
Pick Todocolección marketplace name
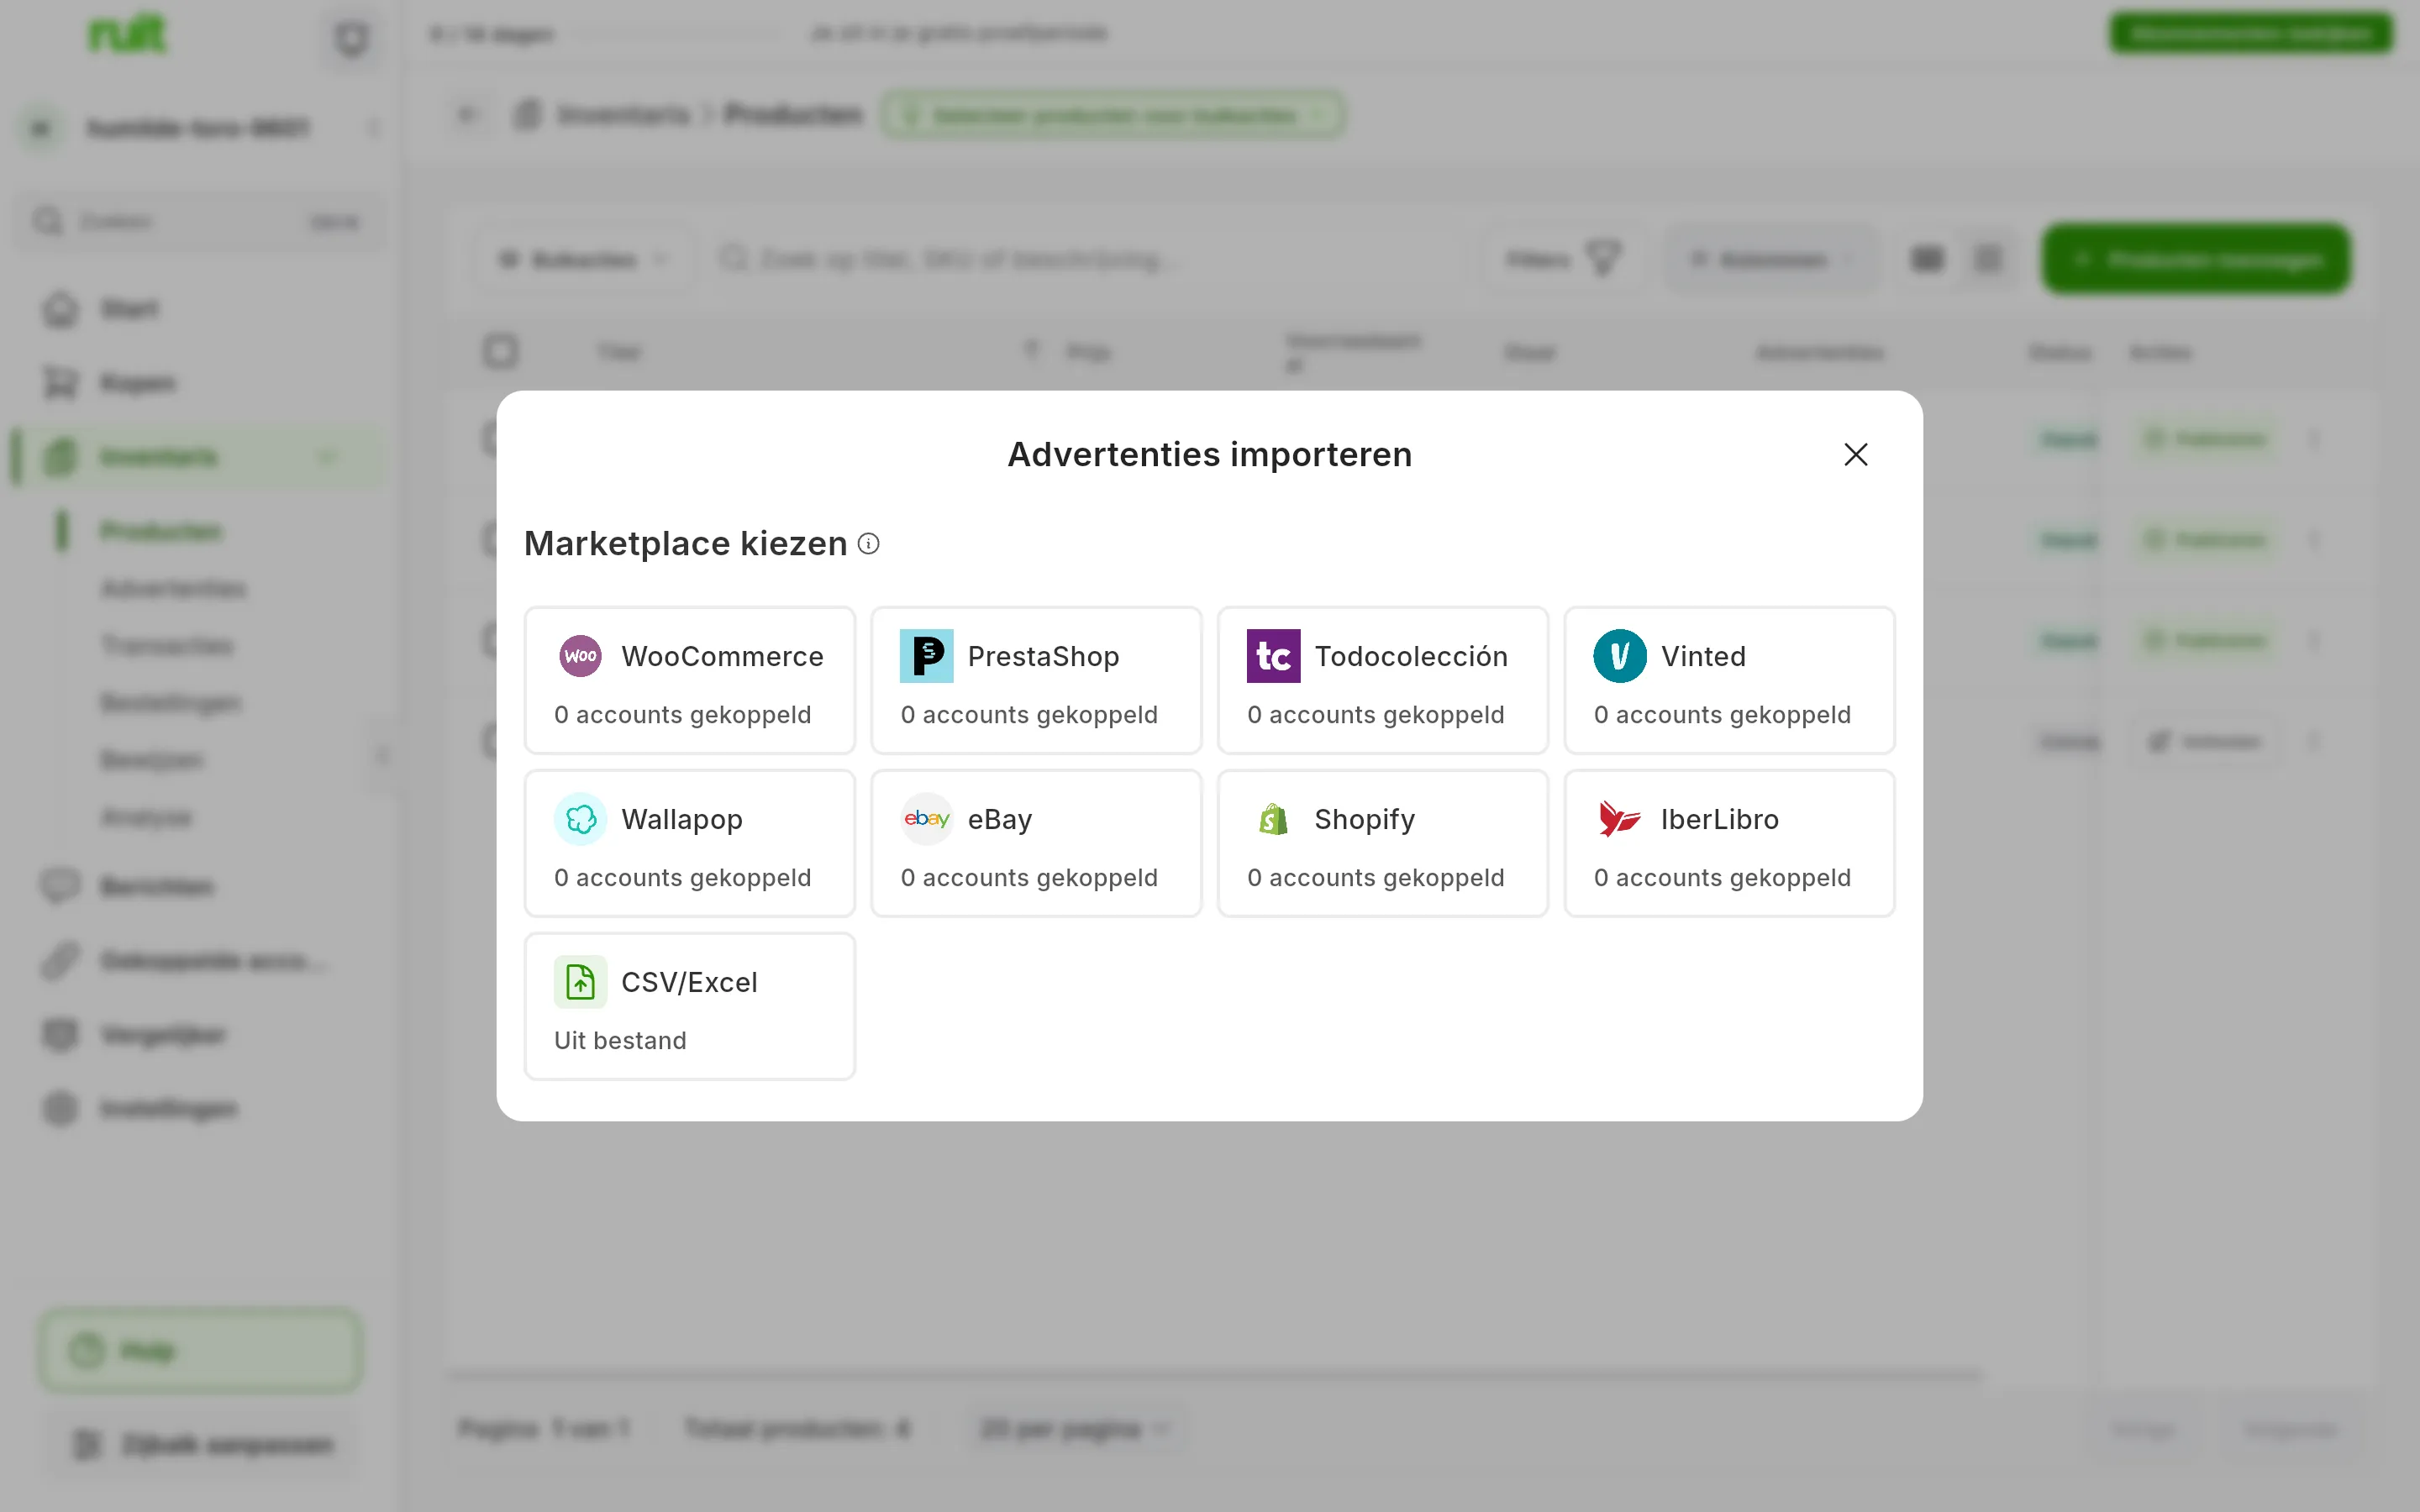pos(1410,656)
